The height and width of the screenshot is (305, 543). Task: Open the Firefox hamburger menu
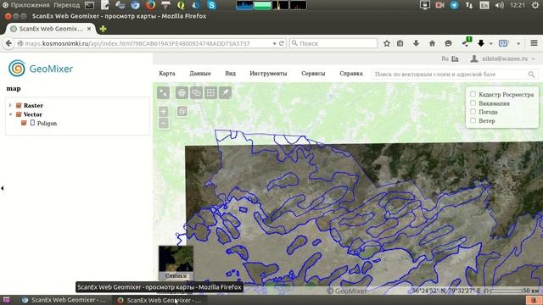534,43
